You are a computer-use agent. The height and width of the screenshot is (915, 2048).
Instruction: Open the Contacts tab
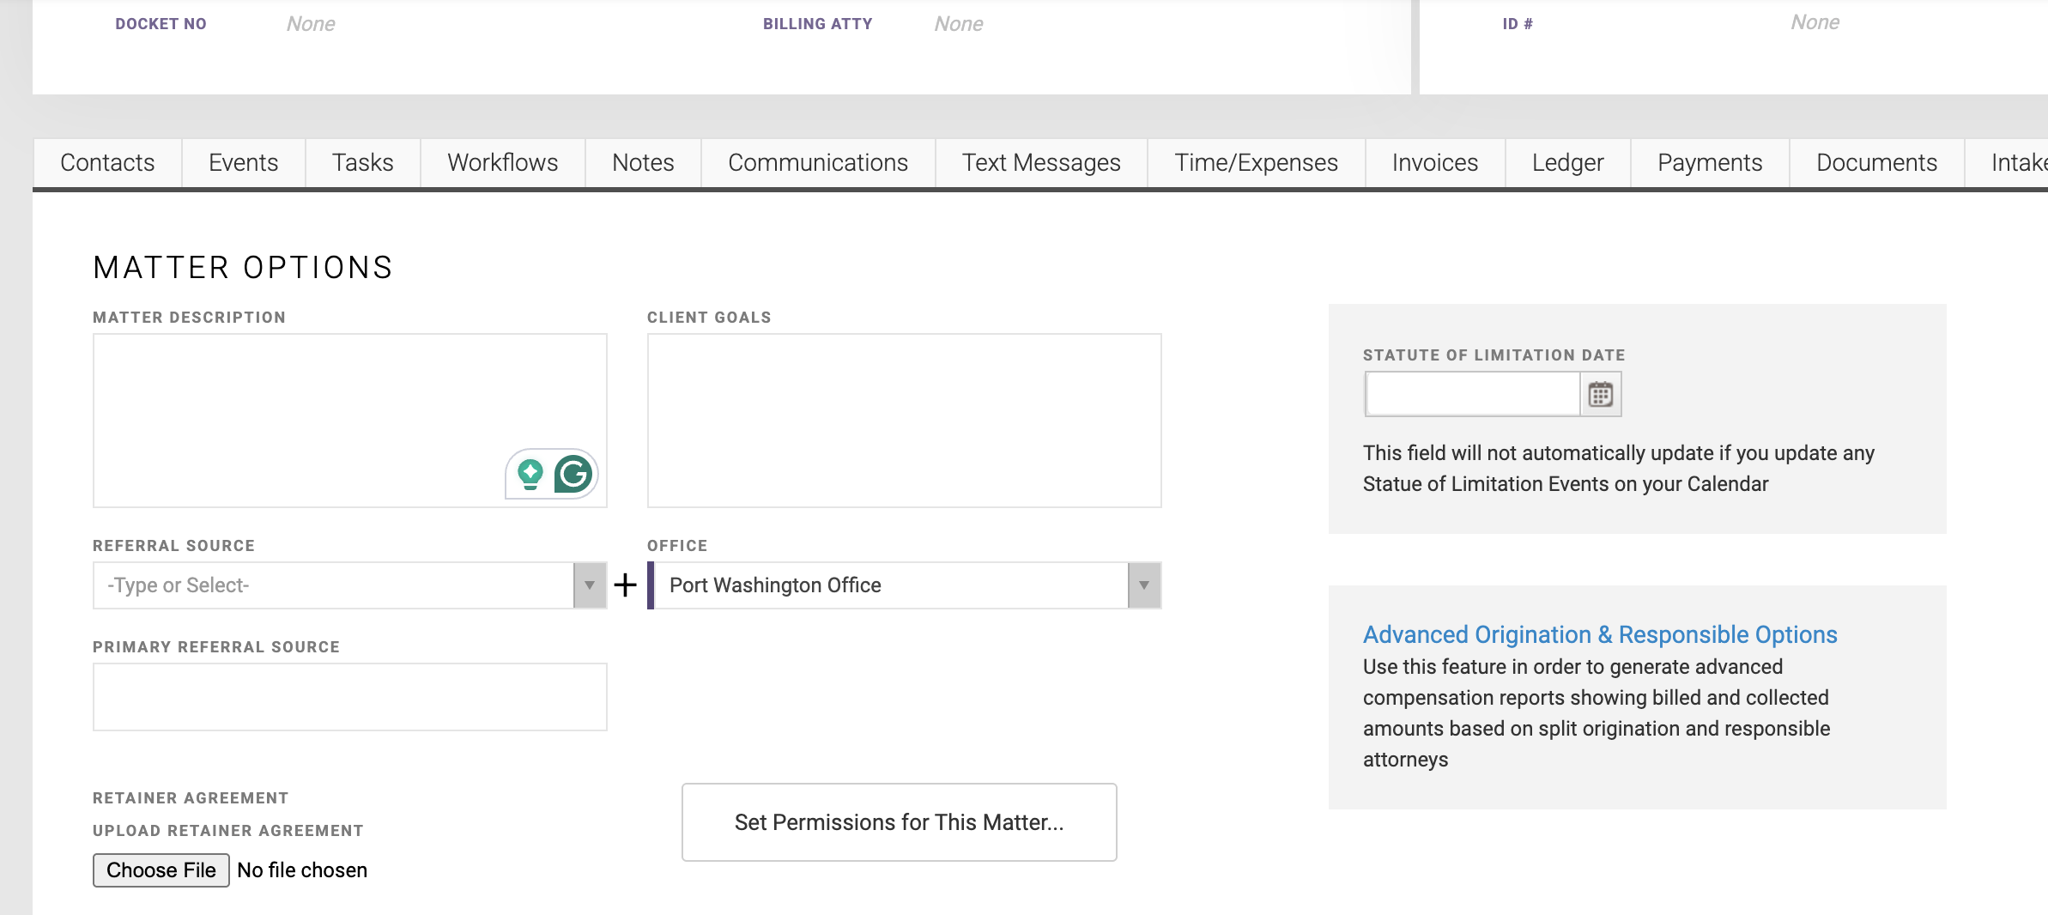click(107, 162)
